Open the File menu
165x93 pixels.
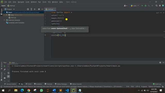(x=6, y=2)
